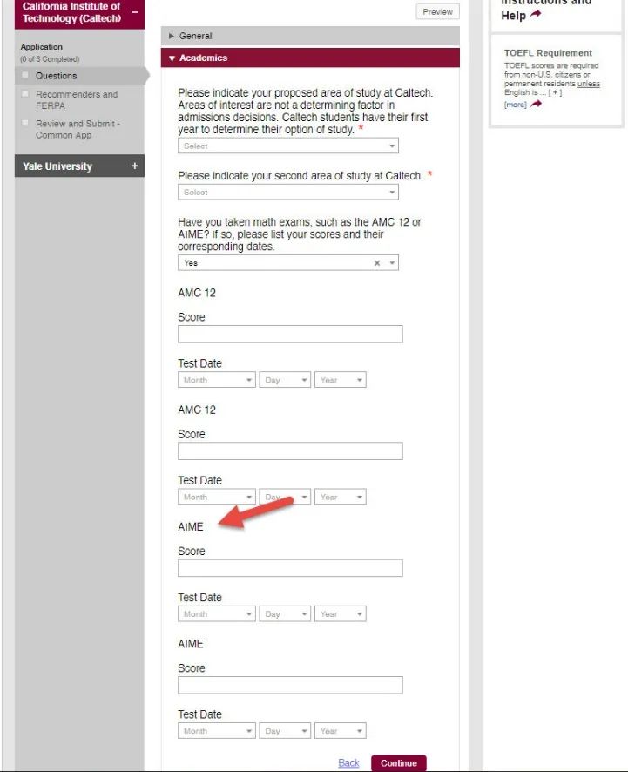628x772 pixels.
Task: Open Instructions and Help arrow icon
Action: click(x=536, y=14)
